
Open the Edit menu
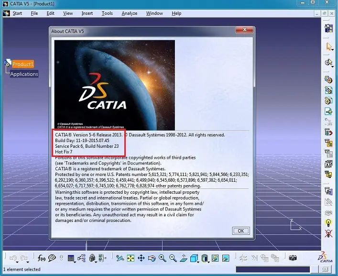click(51, 13)
